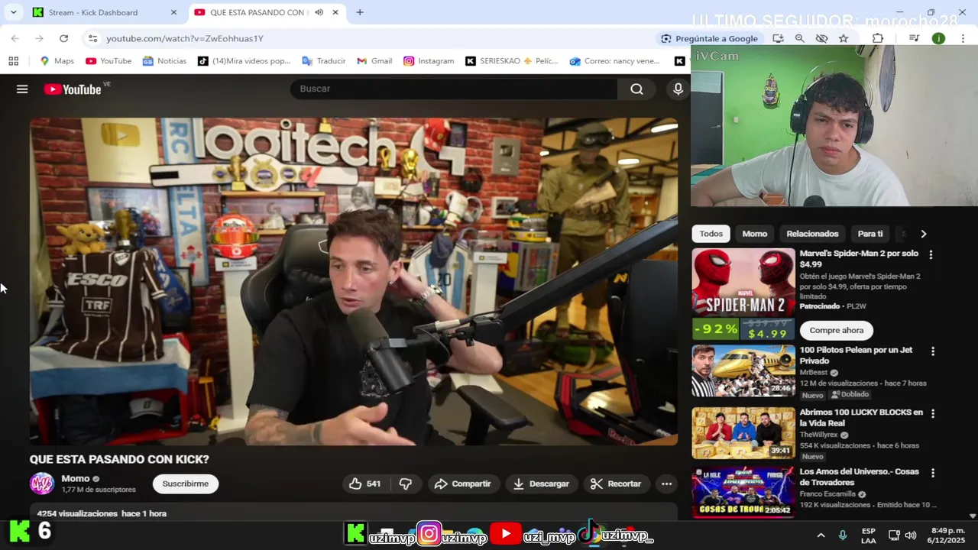Open options for Los Amos del Universo video
This screenshot has height=550, width=978.
click(932, 473)
